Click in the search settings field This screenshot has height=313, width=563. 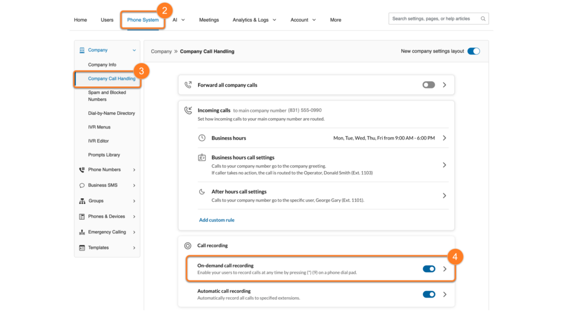tap(438, 19)
